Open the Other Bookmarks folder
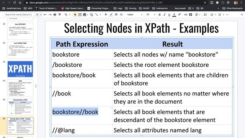Viewport: 245px width, 138px height. [x=232, y=8]
